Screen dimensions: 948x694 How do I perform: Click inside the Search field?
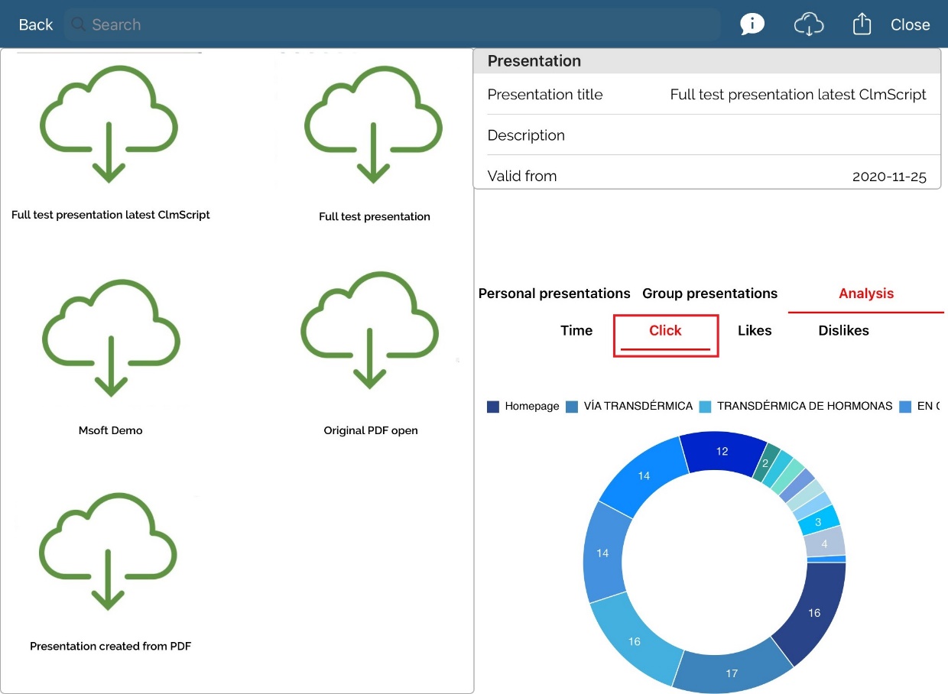pyautogui.click(x=398, y=24)
